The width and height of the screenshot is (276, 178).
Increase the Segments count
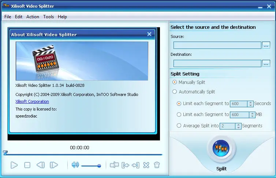(x=238, y=124)
